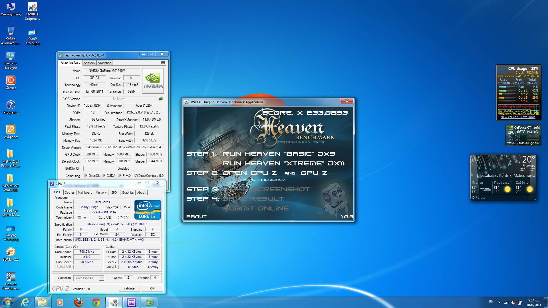
Task: Open the Memory tab in CPU-Z
Action: pyautogui.click(x=101, y=193)
